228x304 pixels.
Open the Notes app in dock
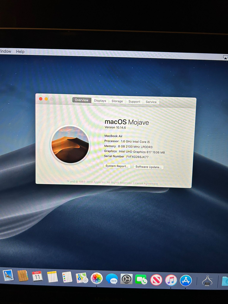pos(53,277)
